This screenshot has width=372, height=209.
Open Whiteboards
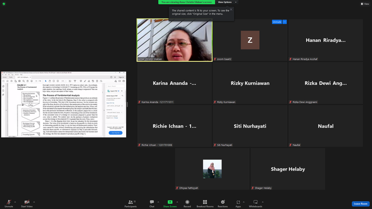pos(255,203)
